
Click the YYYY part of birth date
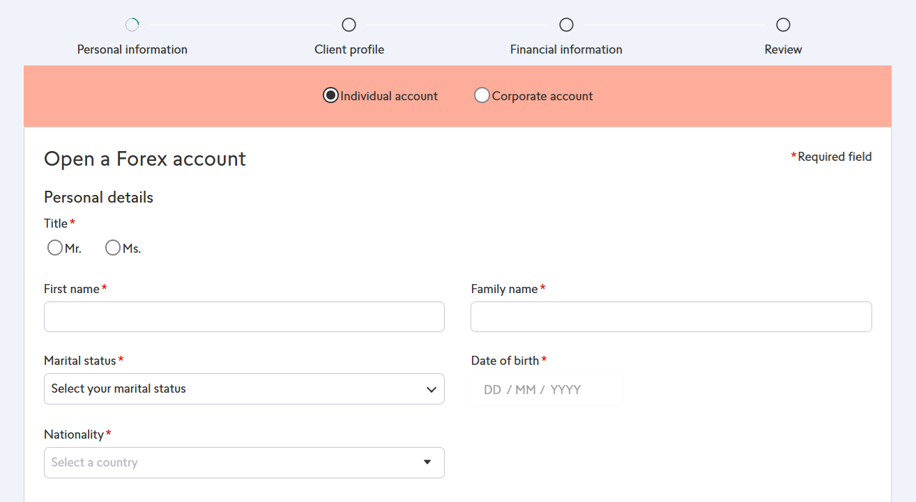pyautogui.click(x=565, y=390)
